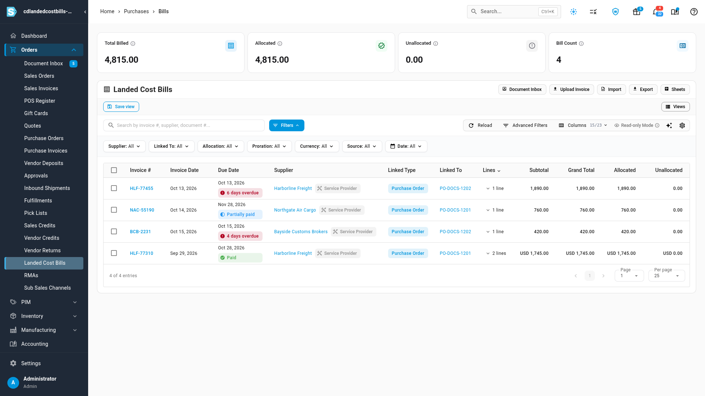This screenshot has height=396, width=705.
Task: Click the Advanced Filters button
Action: point(525,125)
